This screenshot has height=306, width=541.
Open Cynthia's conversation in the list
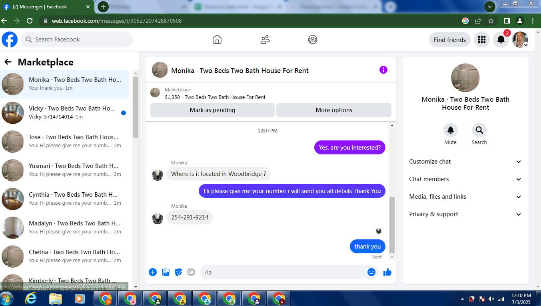(x=65, y=199)
